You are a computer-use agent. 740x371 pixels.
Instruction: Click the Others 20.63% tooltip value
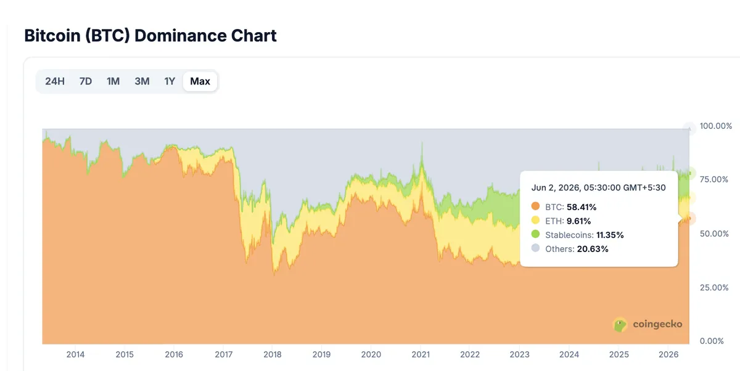point(593,249)
